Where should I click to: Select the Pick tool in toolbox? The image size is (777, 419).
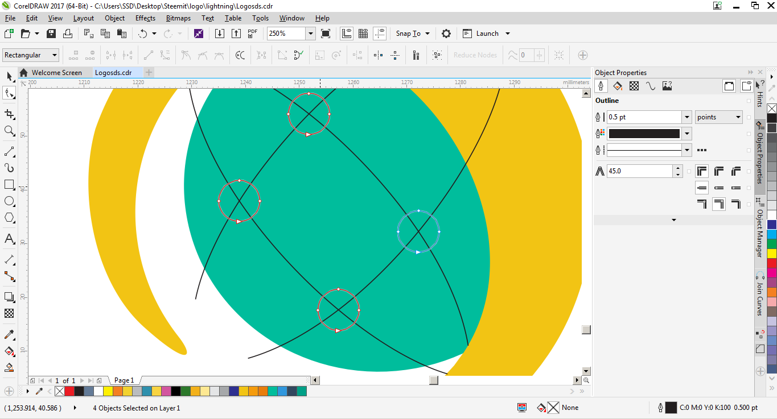tap(9, 76)
